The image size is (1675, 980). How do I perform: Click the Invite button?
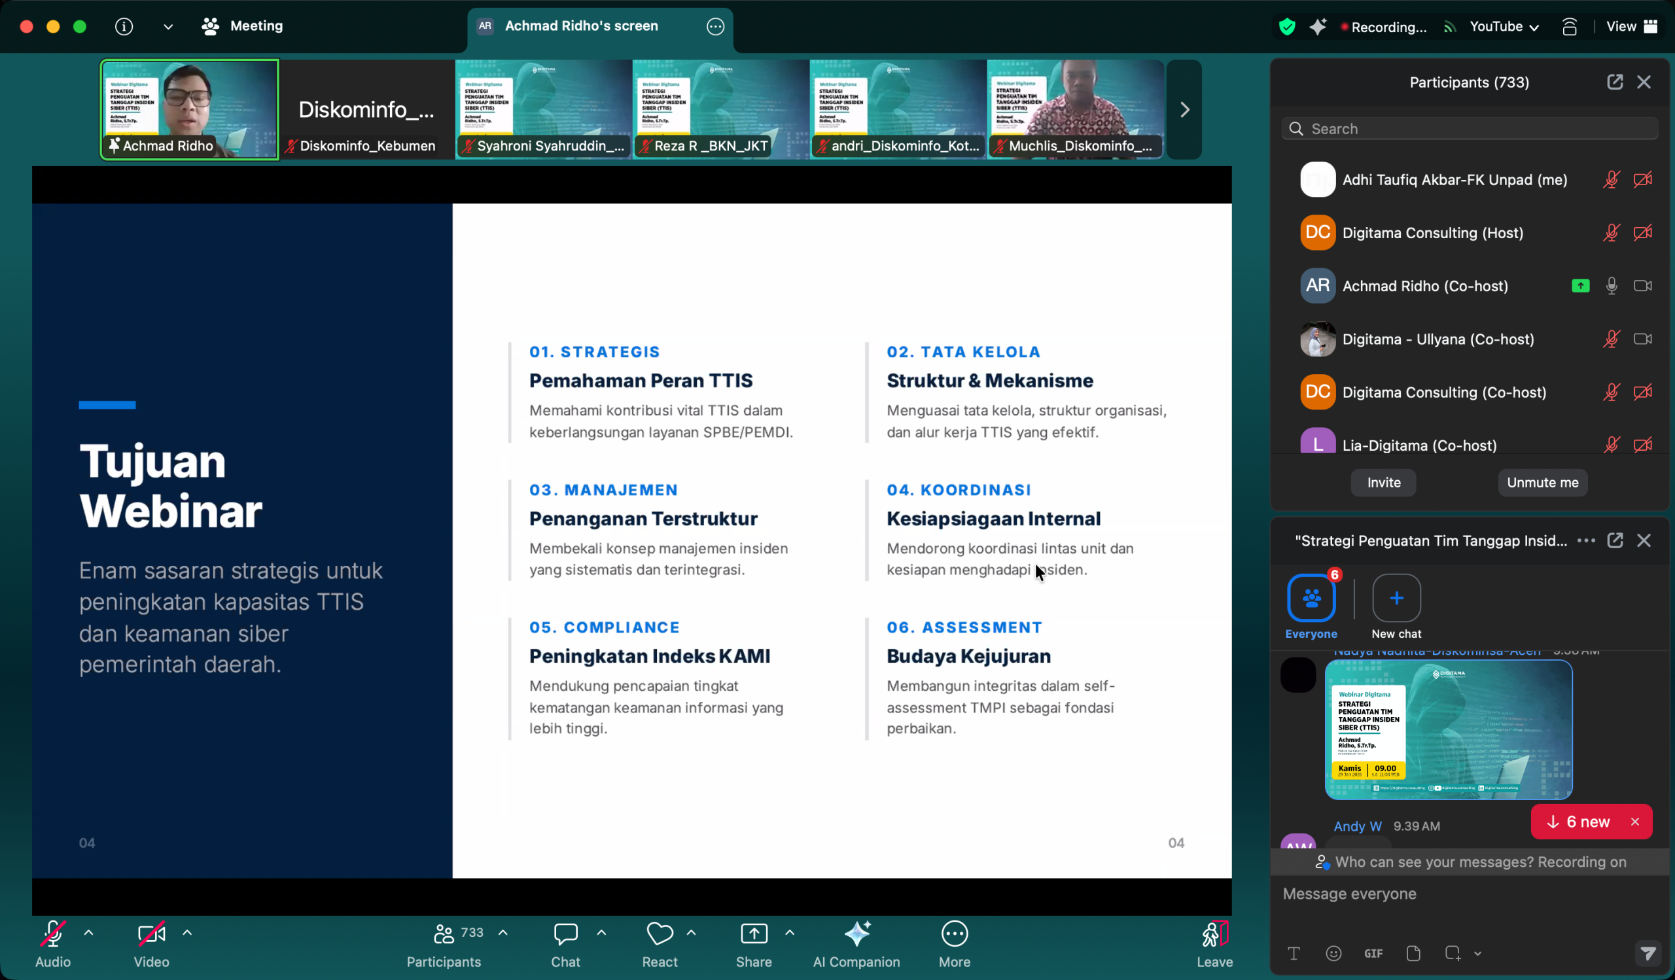tap(1383, 482)
